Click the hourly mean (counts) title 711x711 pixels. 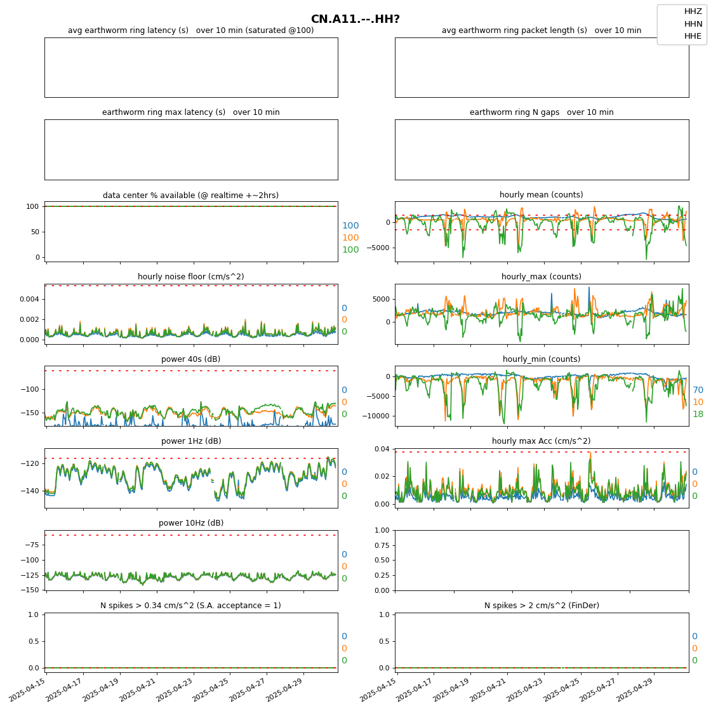point(542,194)
